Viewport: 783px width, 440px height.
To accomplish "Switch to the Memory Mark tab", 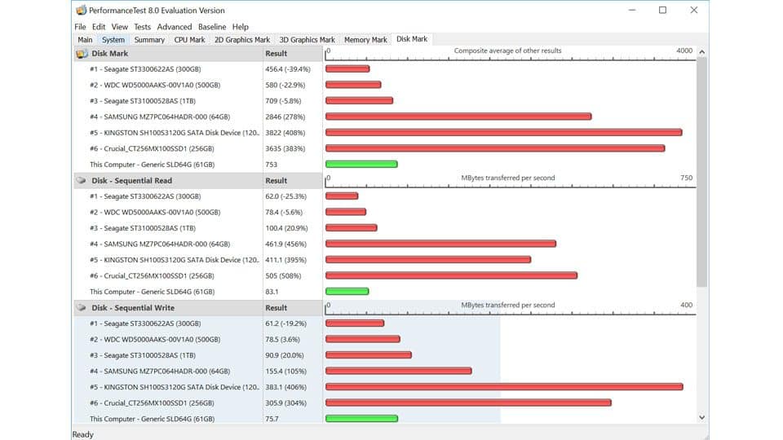I will point(365,40).
